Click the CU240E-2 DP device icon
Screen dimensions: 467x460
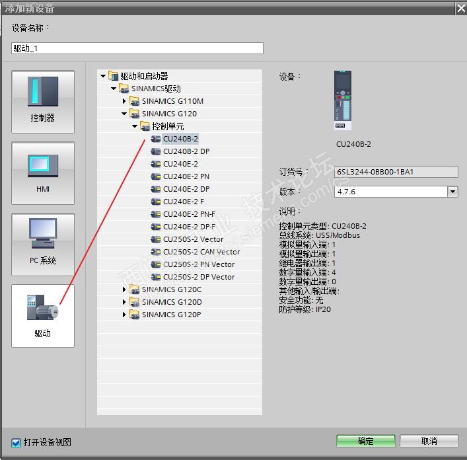coord(156,189)
